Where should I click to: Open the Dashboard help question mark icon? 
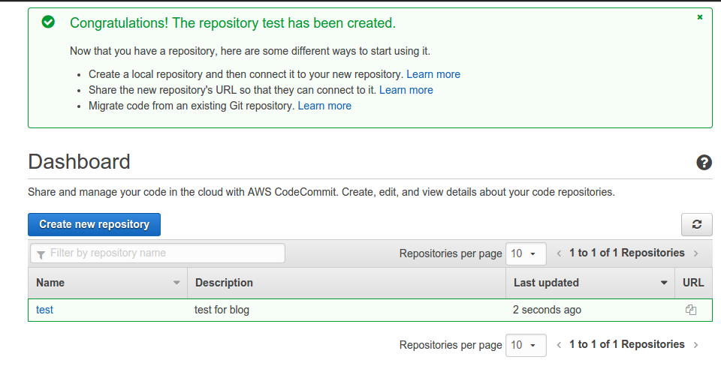(x=704, y=163)
